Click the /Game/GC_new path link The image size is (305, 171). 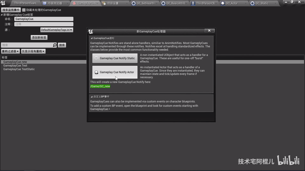tap(100, 86)
